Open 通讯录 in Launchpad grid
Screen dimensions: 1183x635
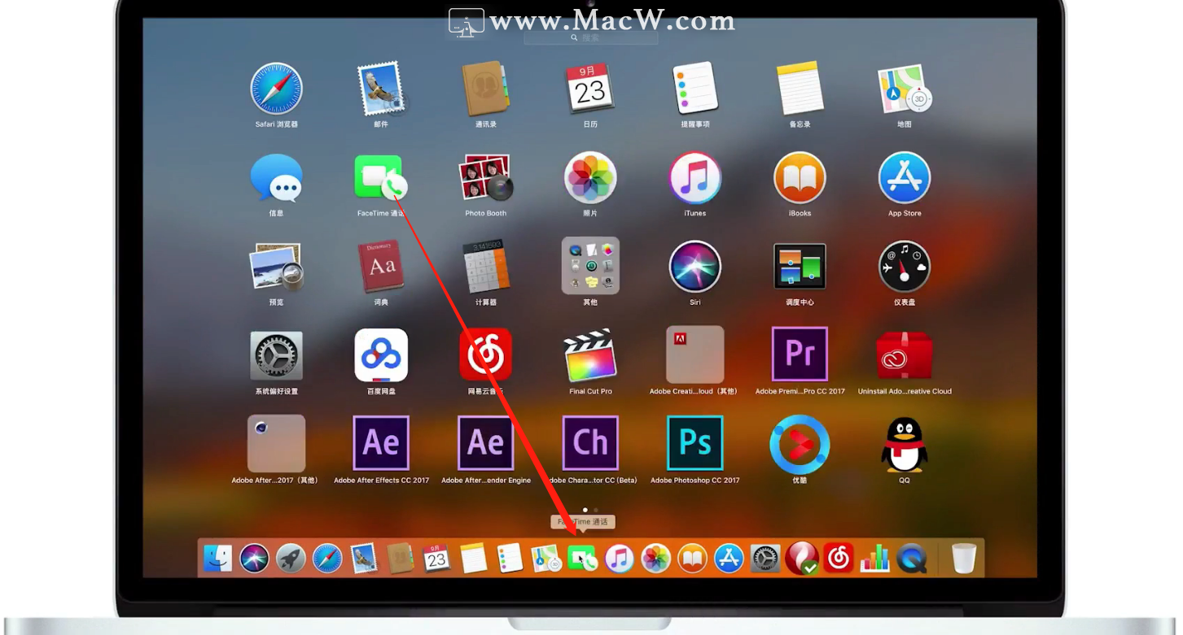pos(486,89)
